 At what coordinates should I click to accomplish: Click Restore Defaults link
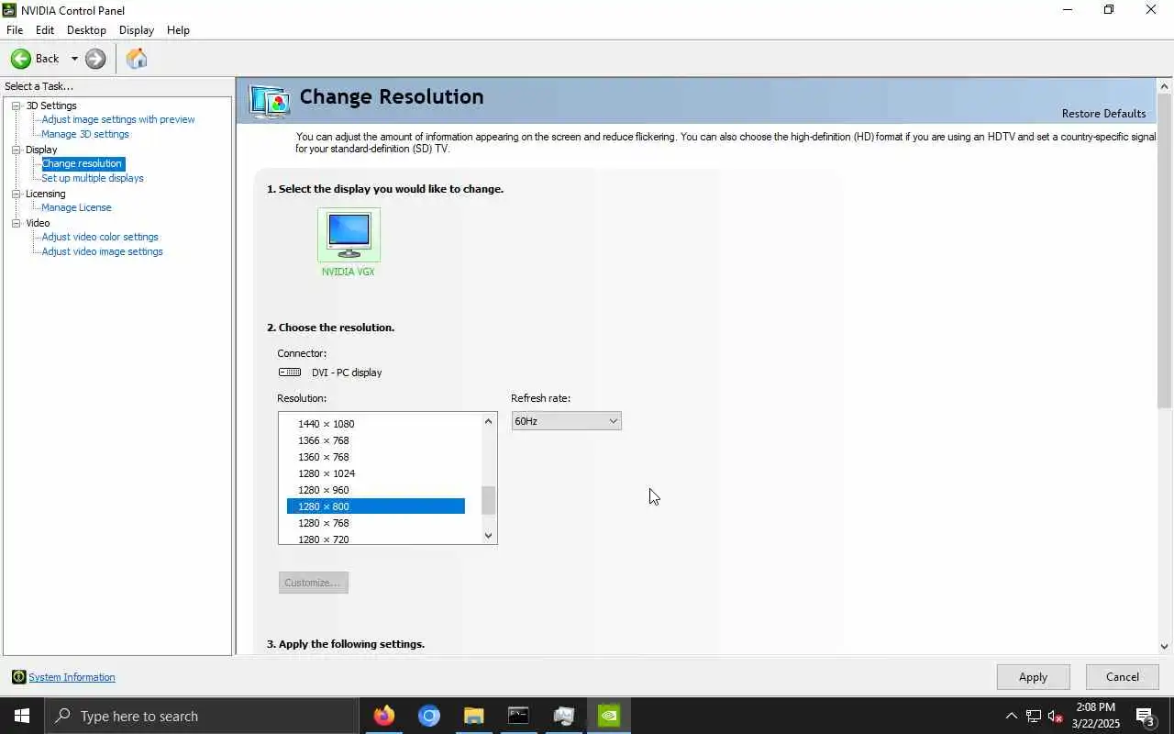[1103, 114]
